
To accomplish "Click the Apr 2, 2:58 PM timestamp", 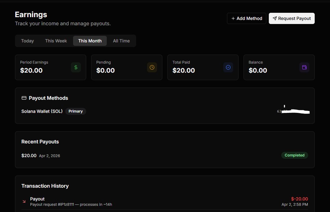I will [295, 205].
